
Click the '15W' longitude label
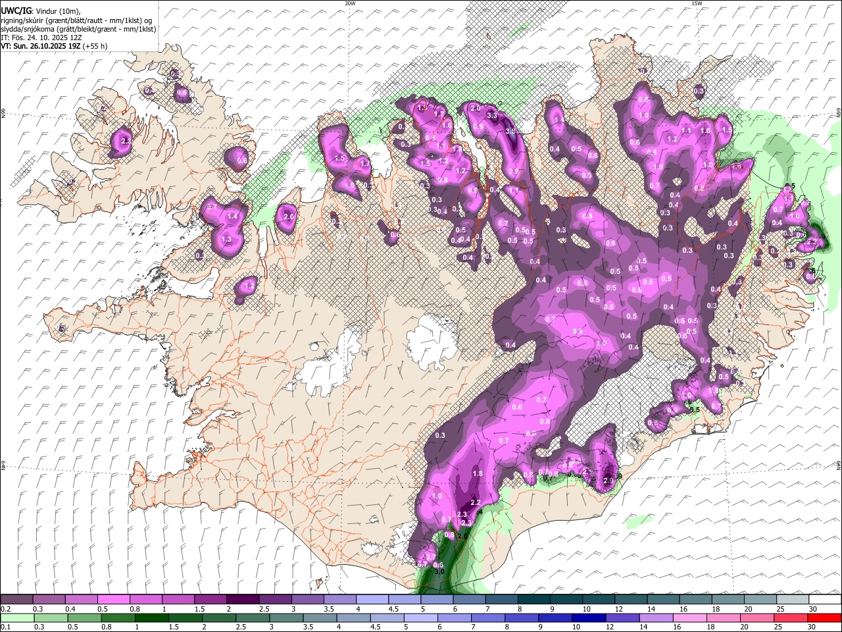coord(697,3)
